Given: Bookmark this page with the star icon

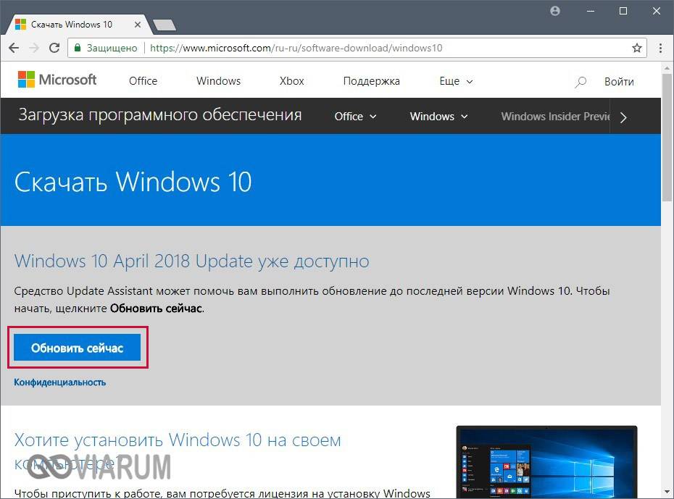Looking at the screenshot, I should coord(637,48).
